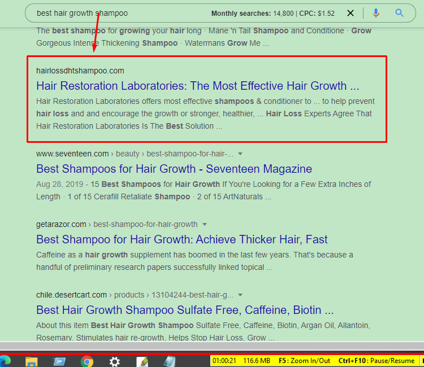The width and height of the screenshot is (424, 367).
Task: Open Best Shampoos for Hair Growth - Seventeen Magazine
Action: coord(174,169)
